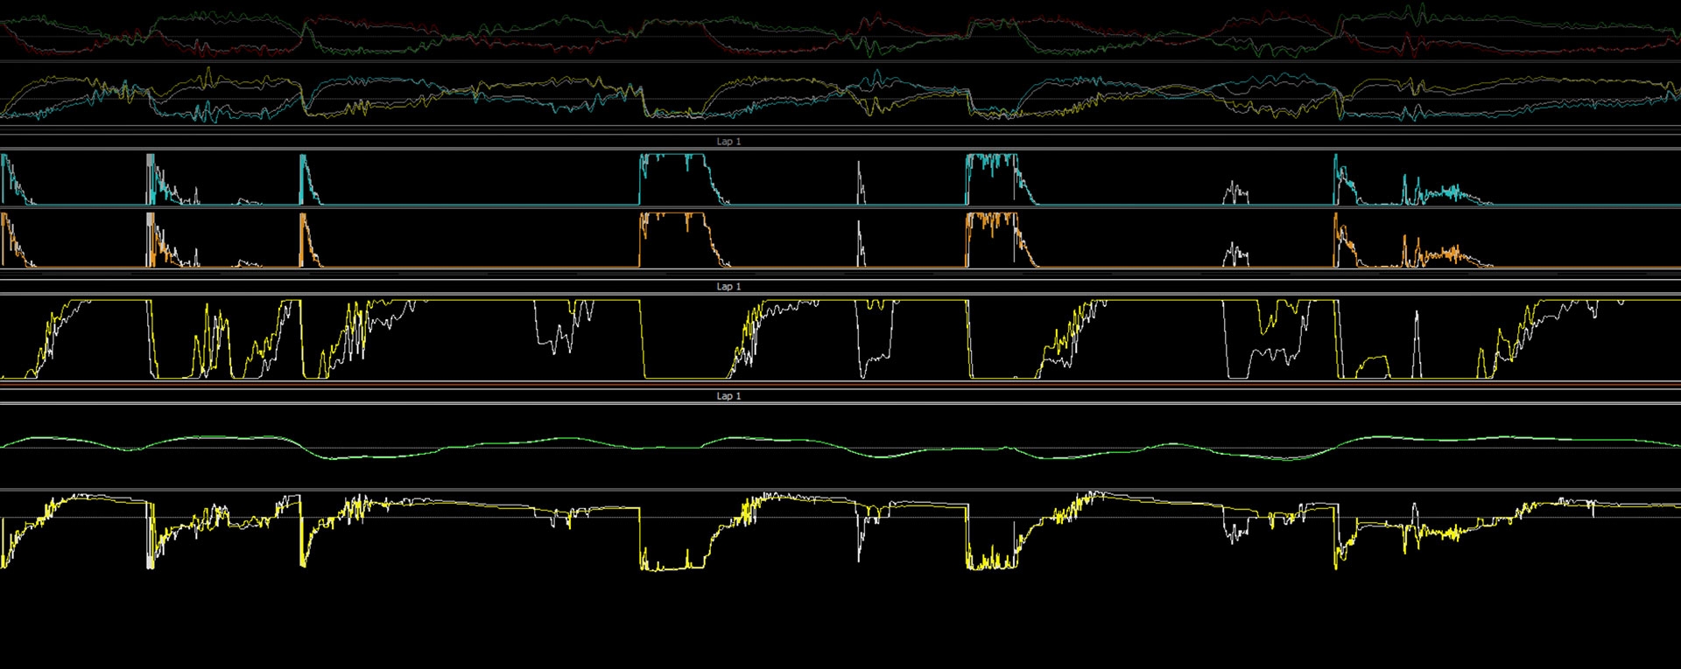Click the gray vertical bar in the orange chart
This screenshot has width=1681, height=669.
click(x=150, y=238)
